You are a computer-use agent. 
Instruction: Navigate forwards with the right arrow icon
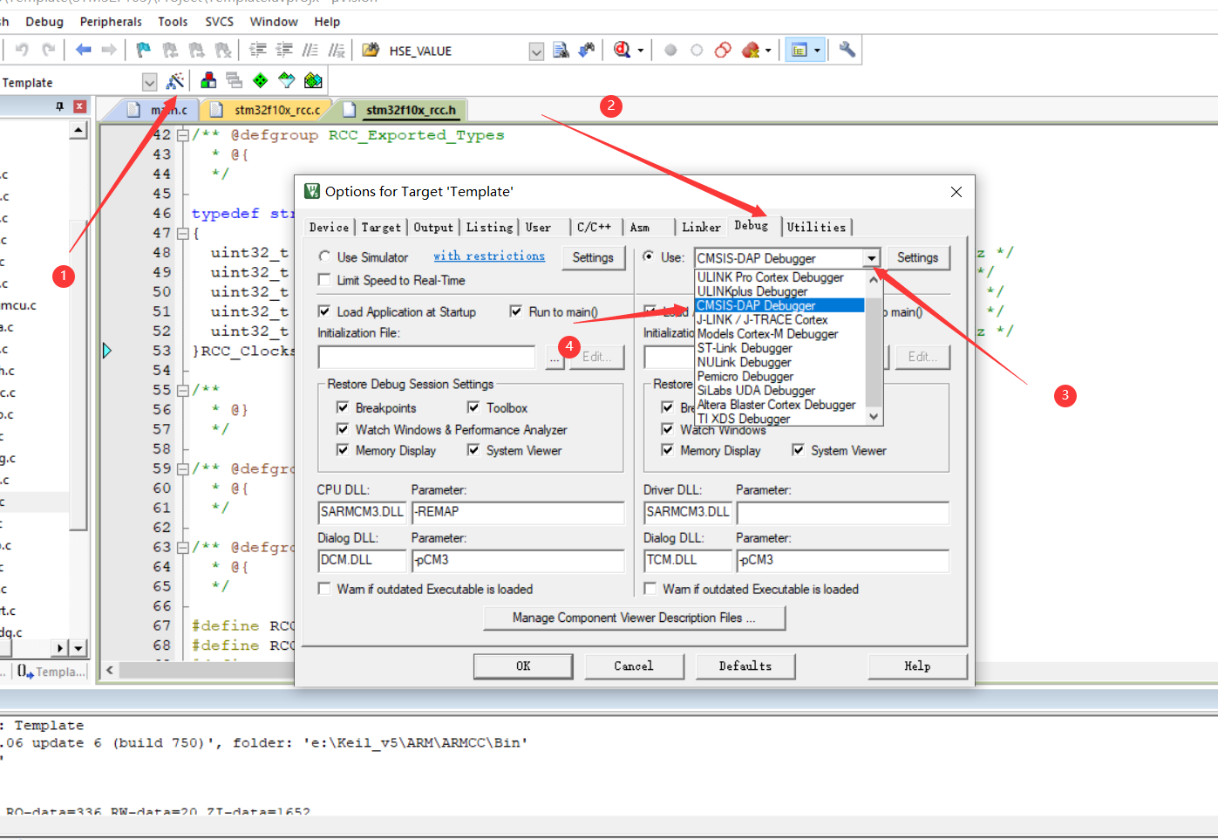click(x=109, y=50)
